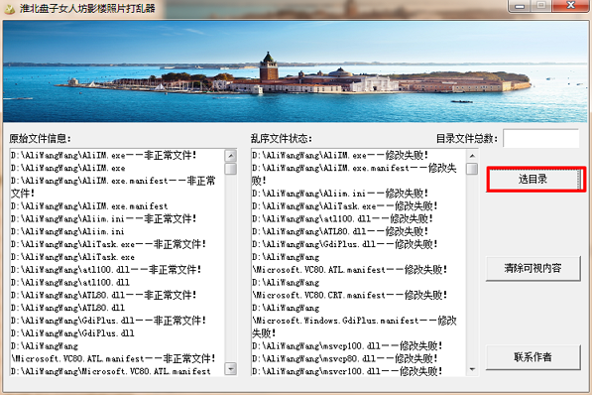Click down arrow of 原始文件信息 scrollbar

[230, 368]
